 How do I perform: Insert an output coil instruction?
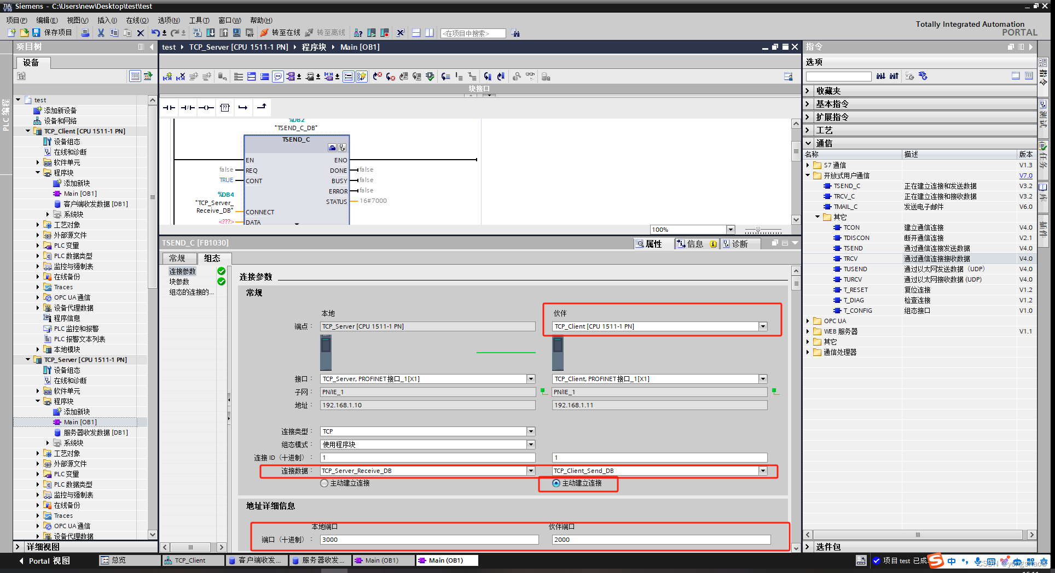pyautogui.click(x=206, y=108)
